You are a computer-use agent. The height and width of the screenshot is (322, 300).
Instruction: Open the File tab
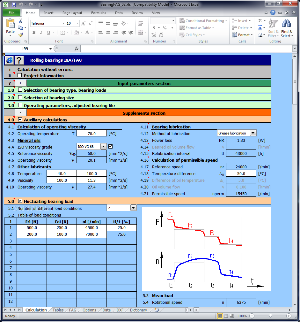point(11,13)
